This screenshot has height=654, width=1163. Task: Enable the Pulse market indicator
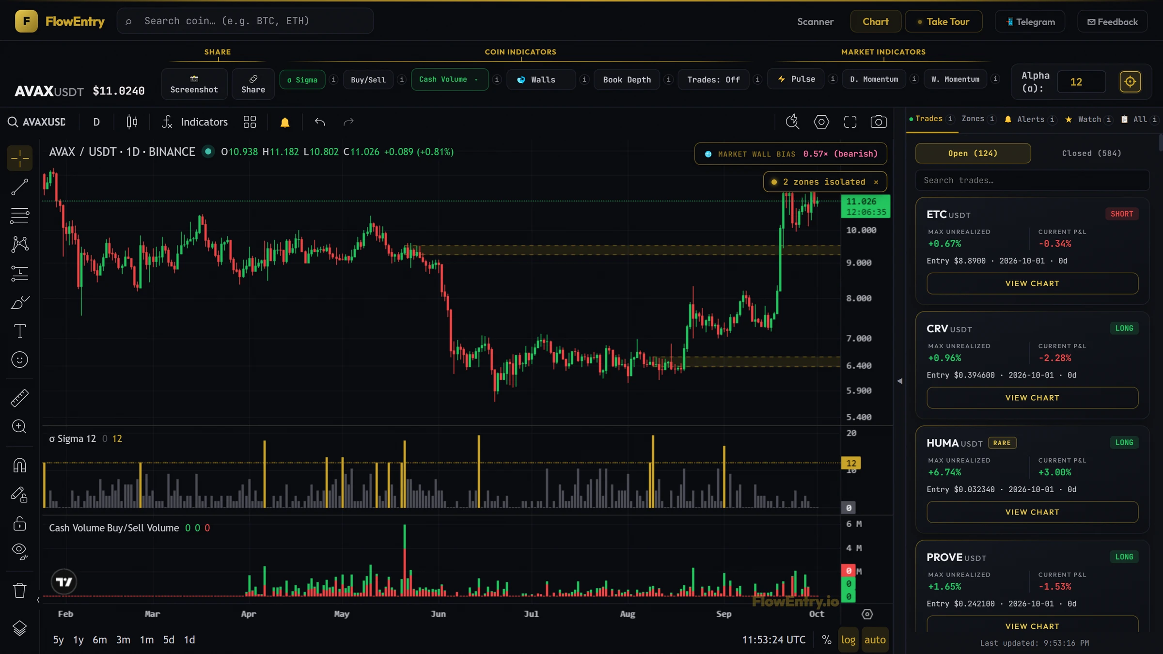(797, 79)
